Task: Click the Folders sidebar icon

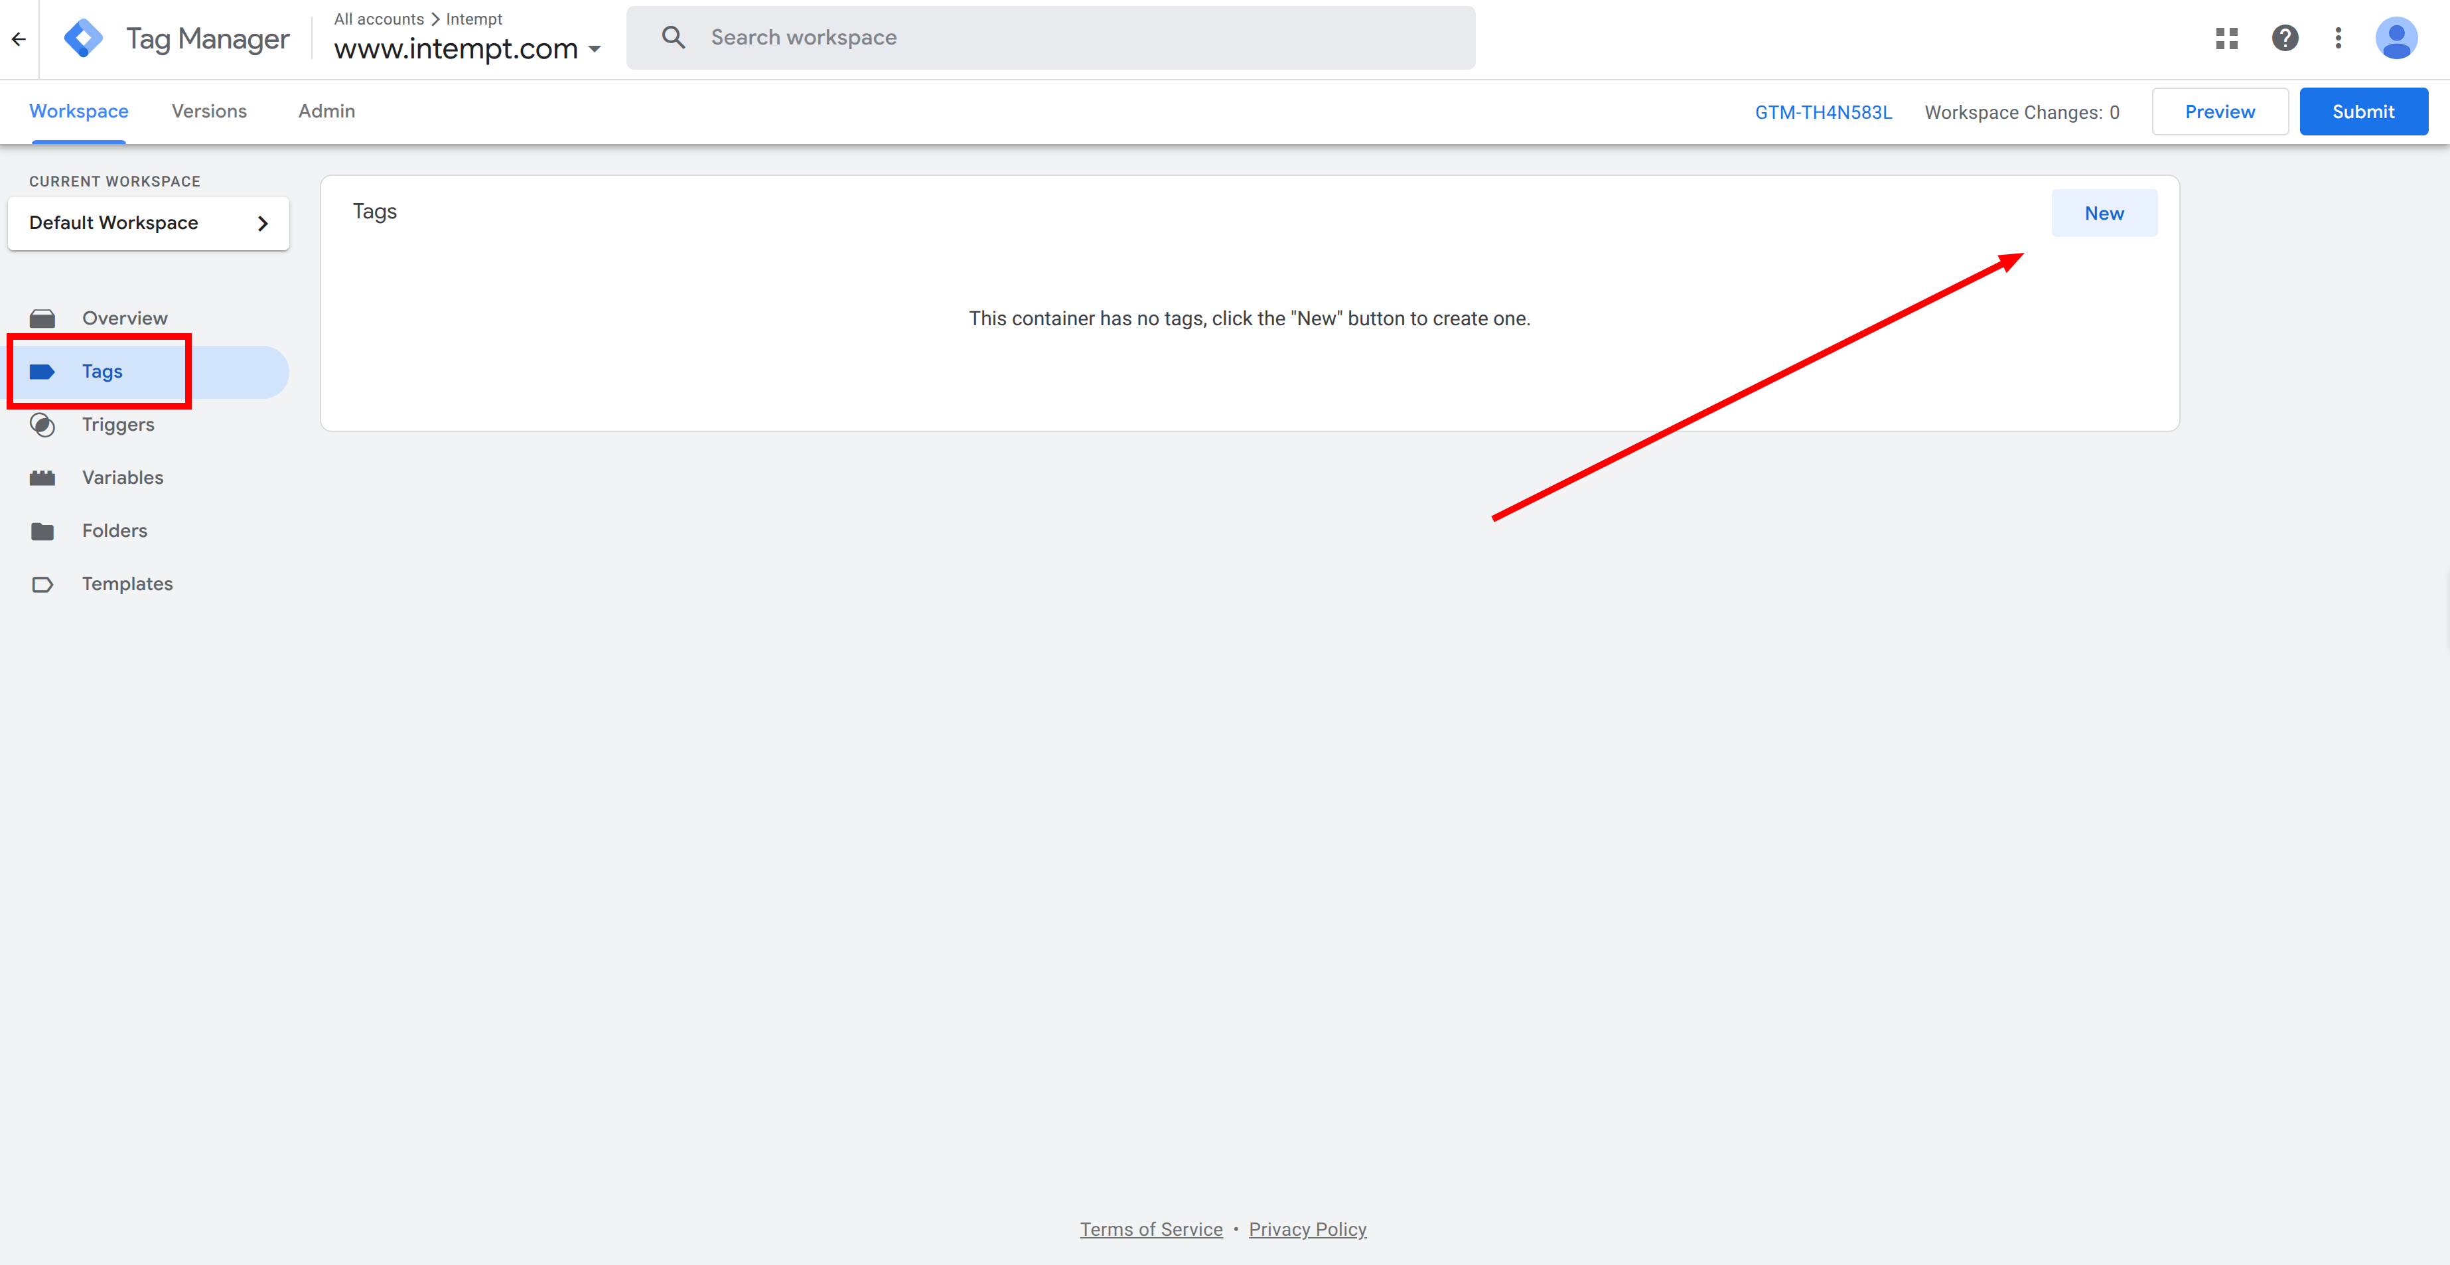Action: (42, 531)
